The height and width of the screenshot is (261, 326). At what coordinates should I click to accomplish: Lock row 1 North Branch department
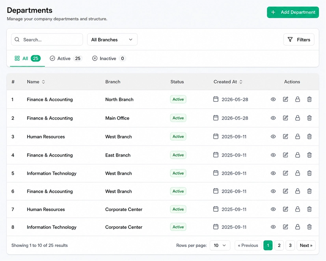(298, 99)
